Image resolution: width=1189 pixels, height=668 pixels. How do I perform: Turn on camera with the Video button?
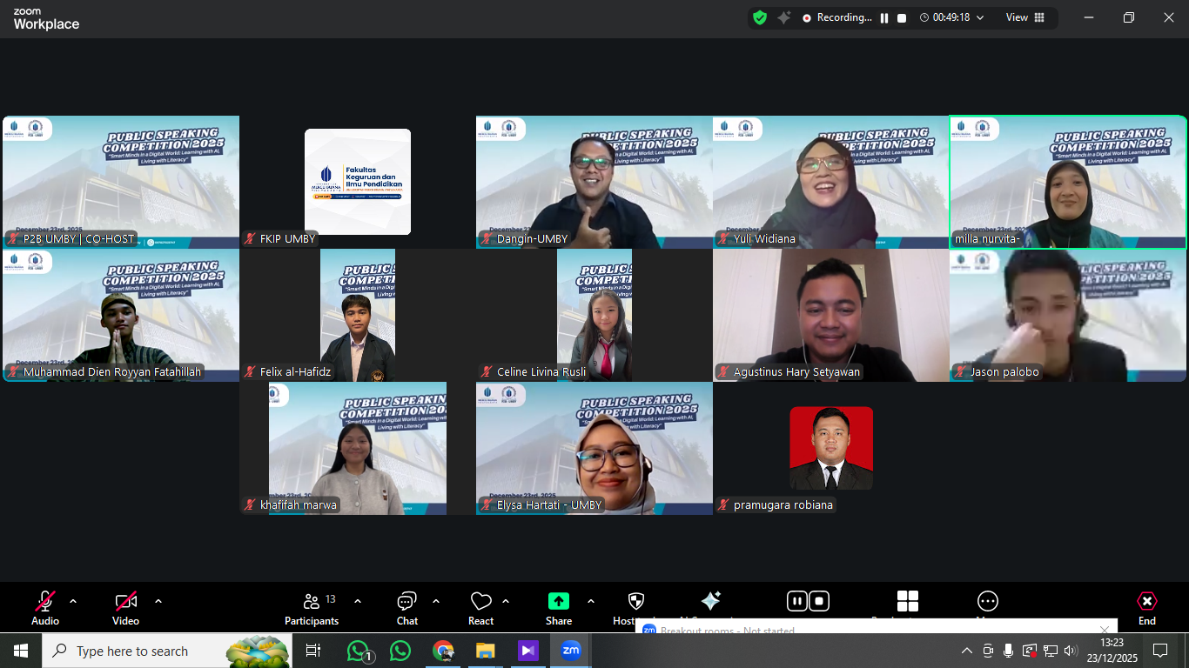coord(125,608)
